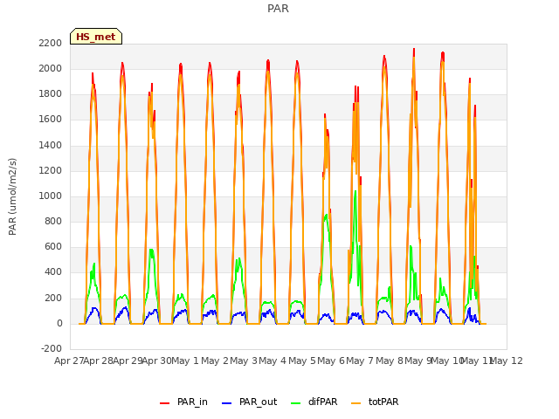The image size is (559, 419).
Task: Select the PAR_out legend label
Action: coord(259,402)
